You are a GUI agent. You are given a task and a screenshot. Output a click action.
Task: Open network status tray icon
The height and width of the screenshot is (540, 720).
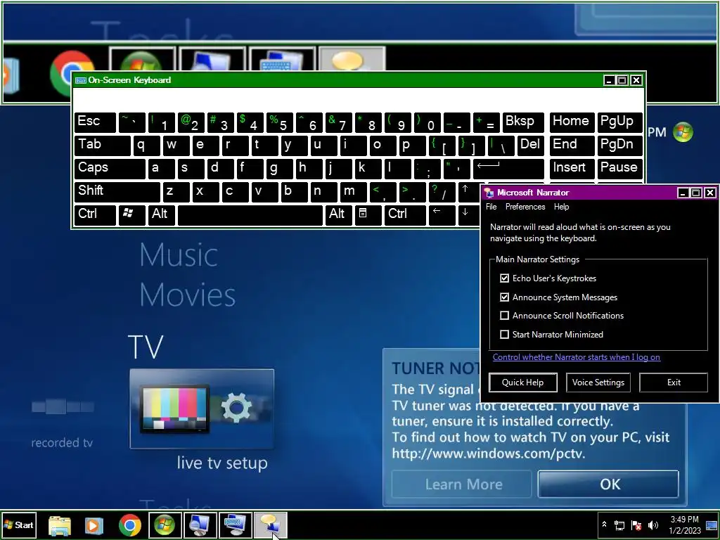coord(619,525)
